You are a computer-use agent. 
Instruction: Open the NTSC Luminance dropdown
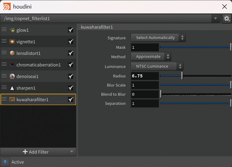(157, 66)
